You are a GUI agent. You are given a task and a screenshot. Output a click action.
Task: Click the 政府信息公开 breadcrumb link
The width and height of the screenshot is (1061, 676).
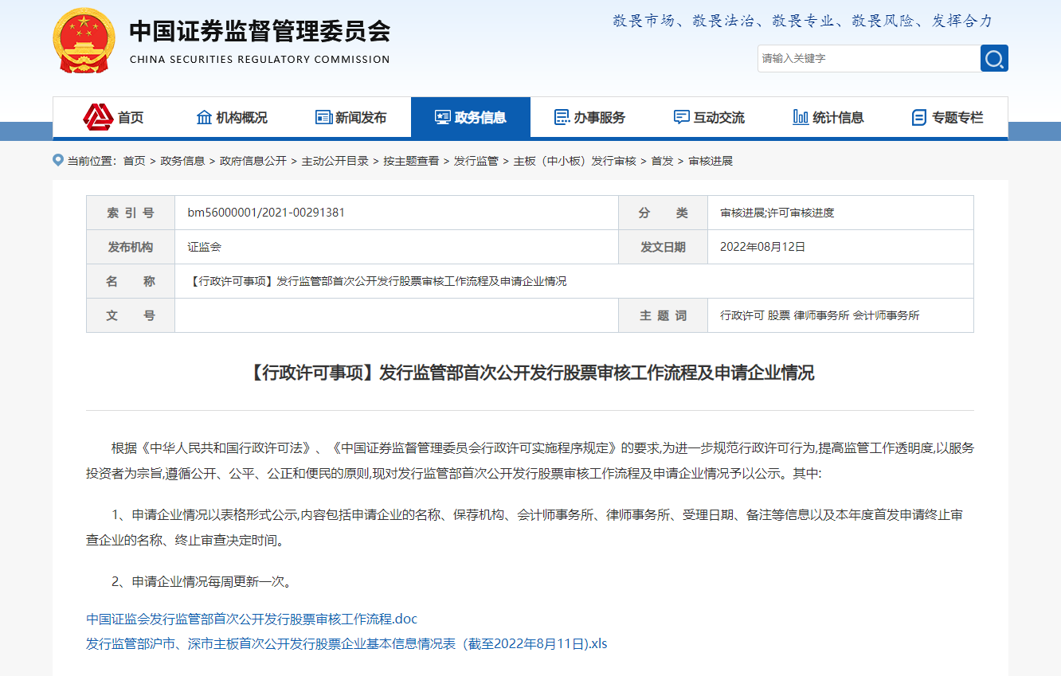(x=253, y=161)
